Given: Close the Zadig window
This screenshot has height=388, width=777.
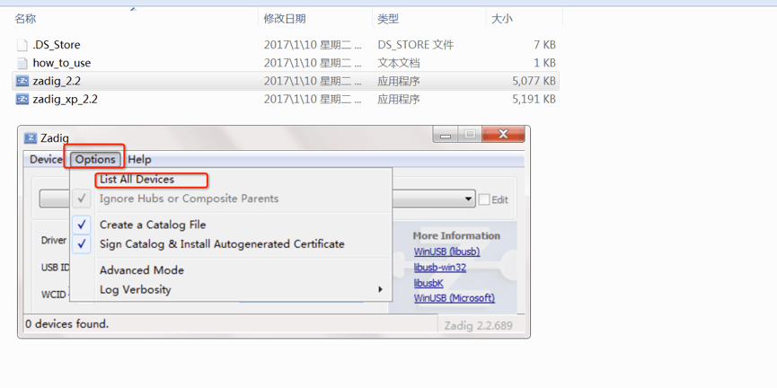Looking at the screenshot, I should coord(502,134).
